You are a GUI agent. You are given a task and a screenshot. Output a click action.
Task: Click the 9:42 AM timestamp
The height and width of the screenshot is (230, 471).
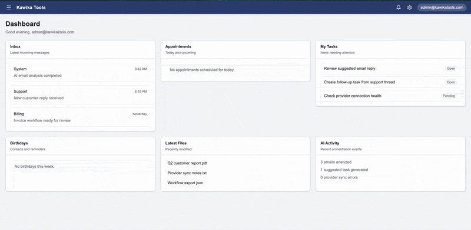tap(141, 69)
